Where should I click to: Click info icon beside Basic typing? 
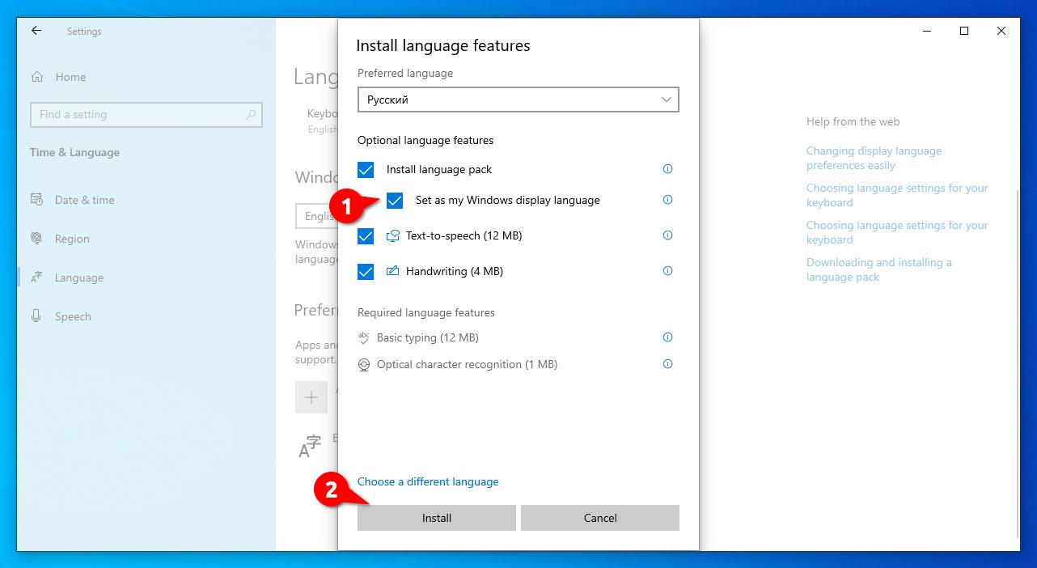pos(667,337)
